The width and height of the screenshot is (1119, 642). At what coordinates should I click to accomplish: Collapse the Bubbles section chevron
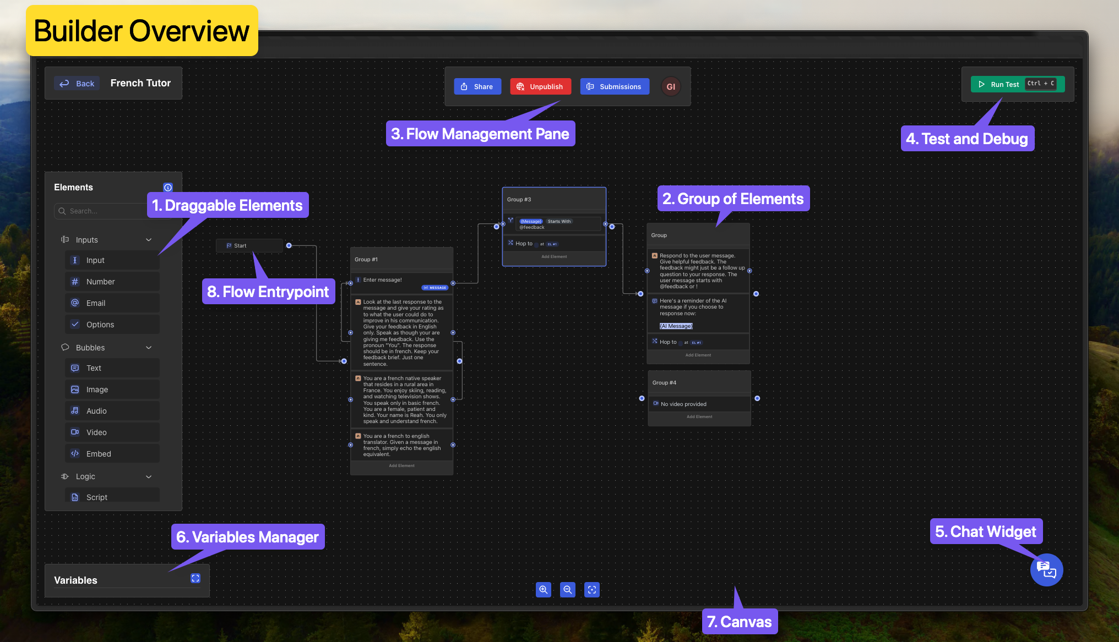coord(149,348)
